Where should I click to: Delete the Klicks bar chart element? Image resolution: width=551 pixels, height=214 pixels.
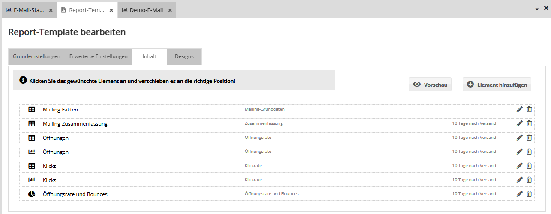pos(529,180)
